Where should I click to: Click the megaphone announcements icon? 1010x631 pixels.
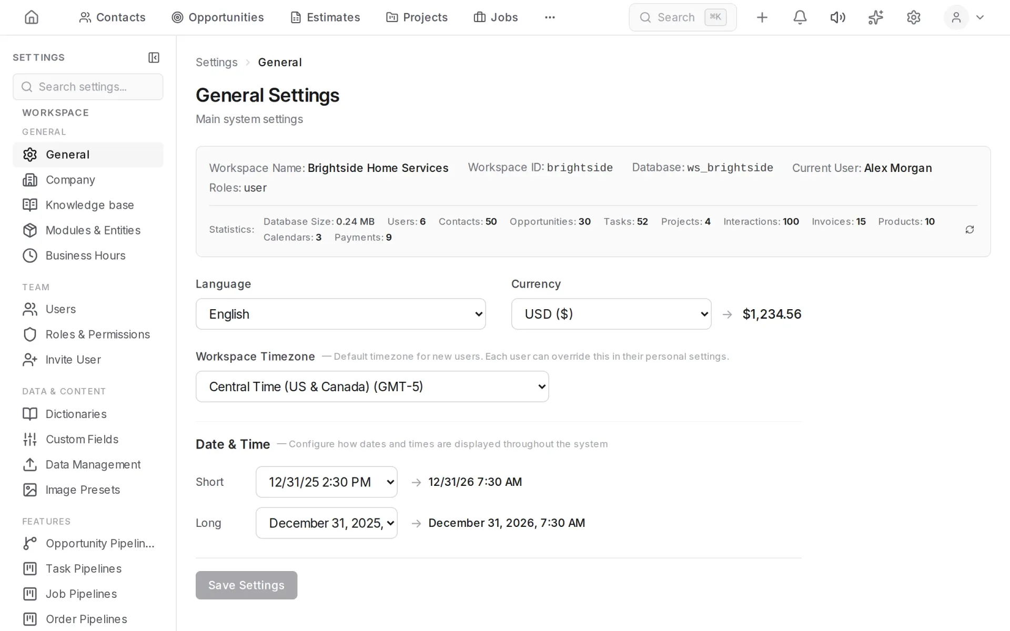tap(837, 17)
